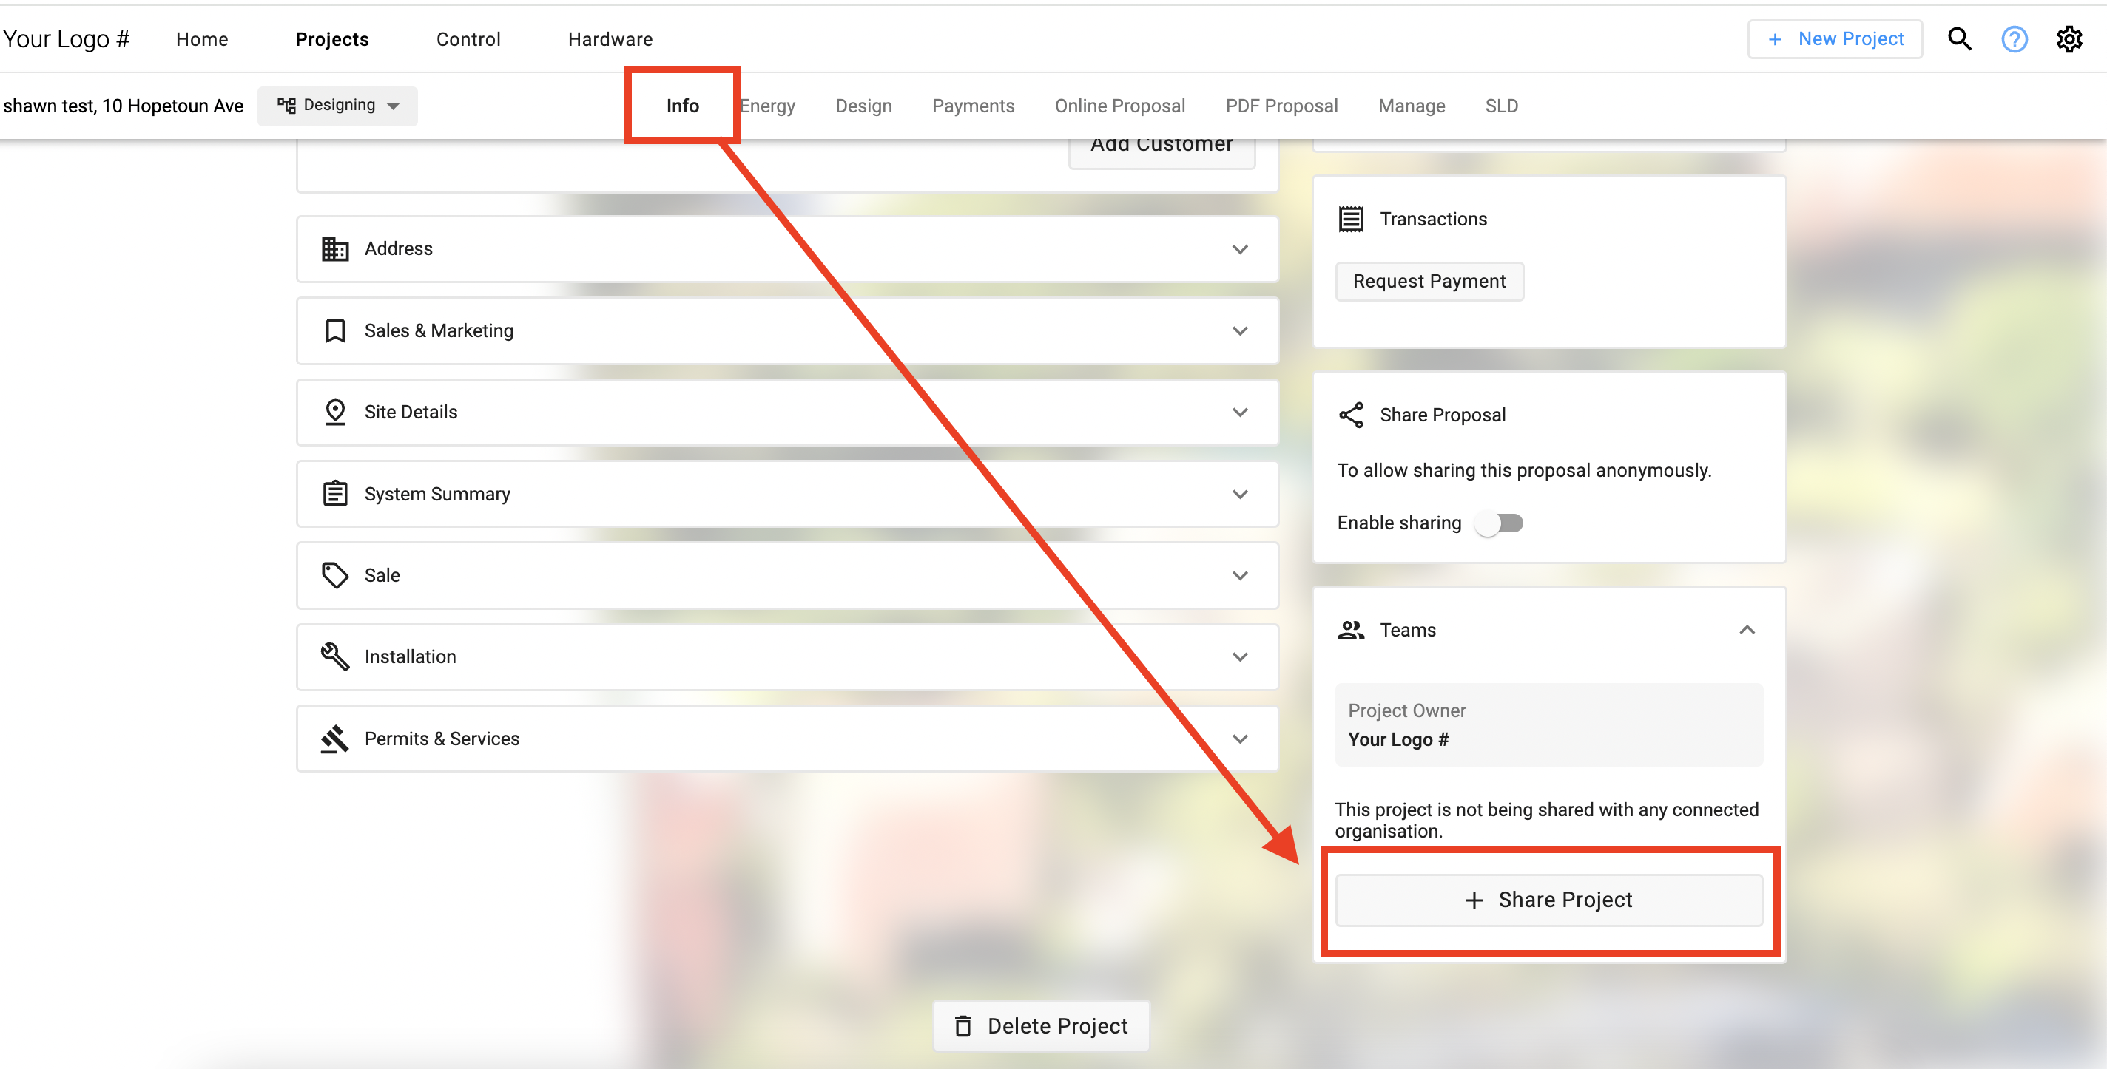The image size is (2107, 1069).
Task: Click the Transactions receipt icon
Action: point(1350,219)
